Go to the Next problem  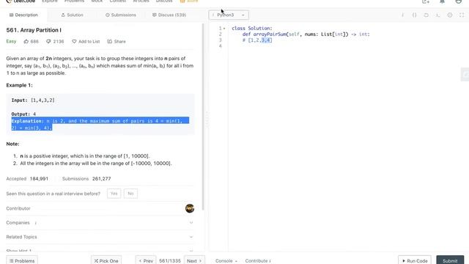point(194,260)
